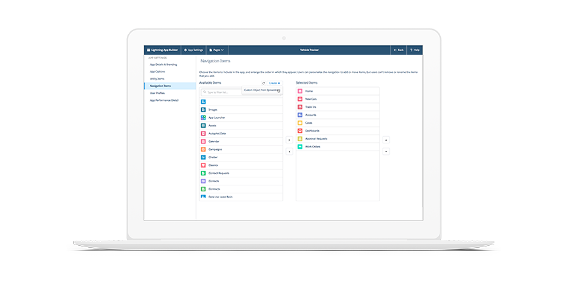Move selected item down with down arrow
The width and height of the screenshot is (569, 297).
click(x=386, y=151)
